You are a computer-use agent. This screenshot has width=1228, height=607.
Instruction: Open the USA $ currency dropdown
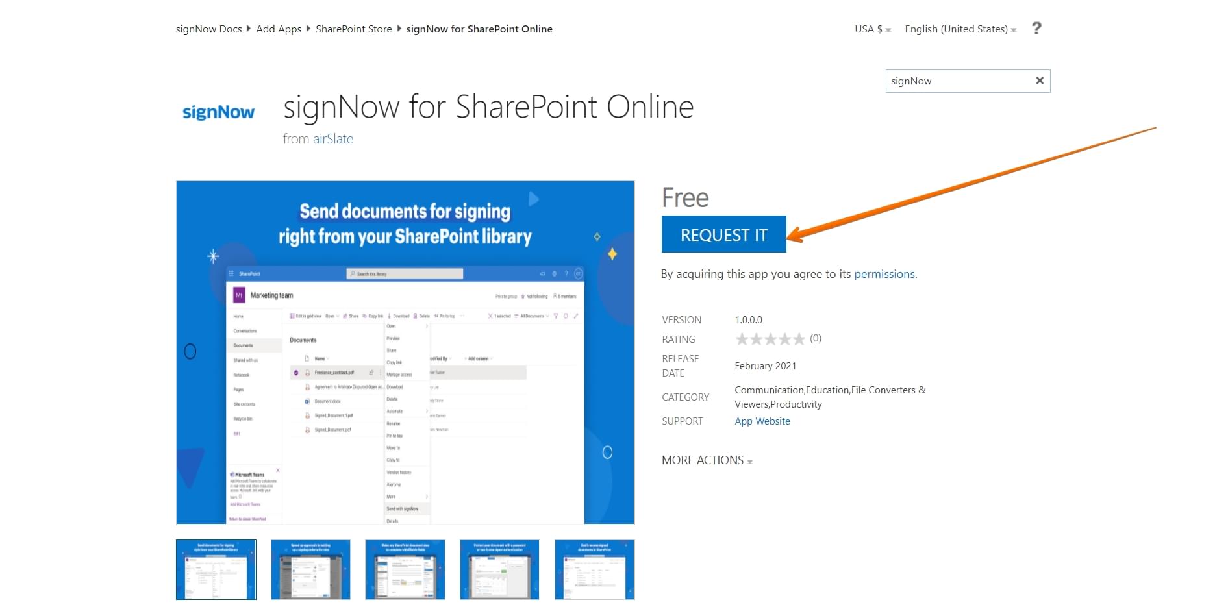[x=873, y=29]
